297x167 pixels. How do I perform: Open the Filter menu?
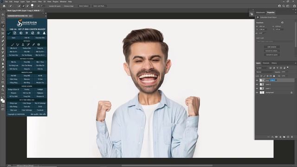pos(40,1)
